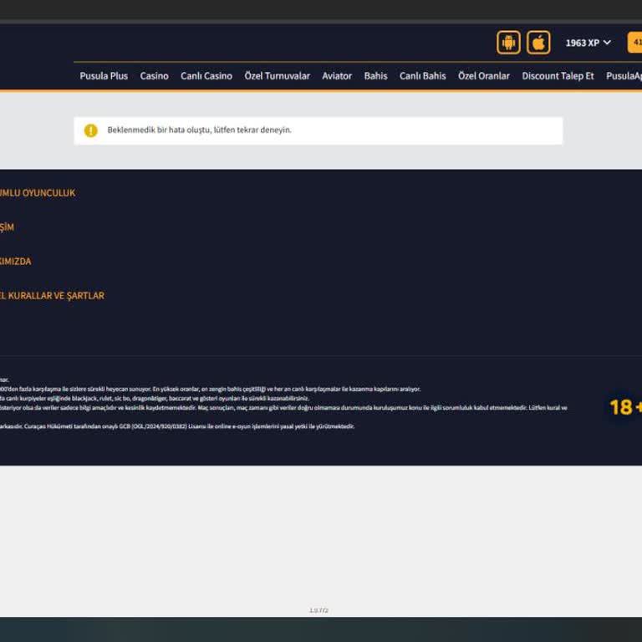Navigate to Canlı Bahis
The image size is (642, 642).
[422, 76]
